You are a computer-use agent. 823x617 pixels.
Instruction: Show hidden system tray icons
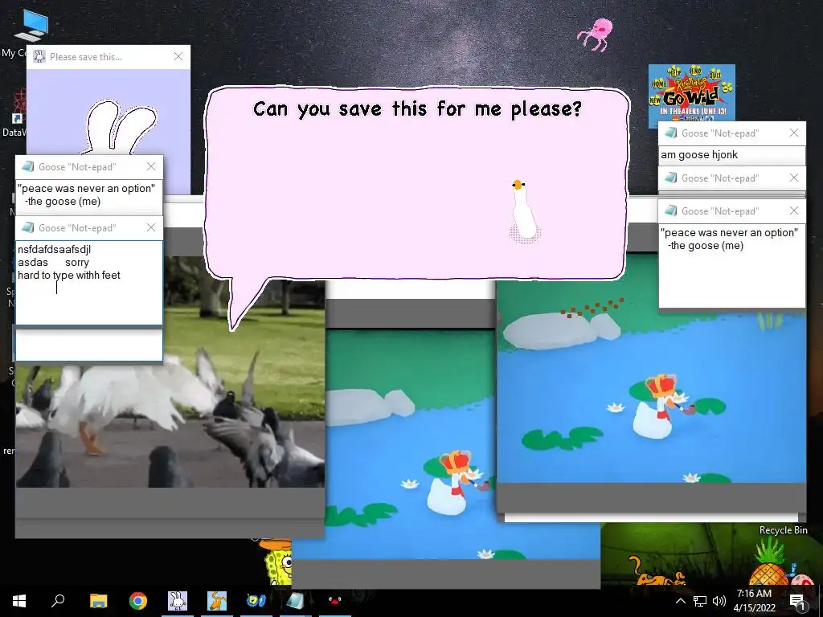pyautogui.click(x=680, y=601)
